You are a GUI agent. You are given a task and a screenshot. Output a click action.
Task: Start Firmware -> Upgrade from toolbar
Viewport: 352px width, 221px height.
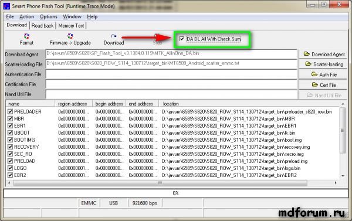[x=70, y=36]
